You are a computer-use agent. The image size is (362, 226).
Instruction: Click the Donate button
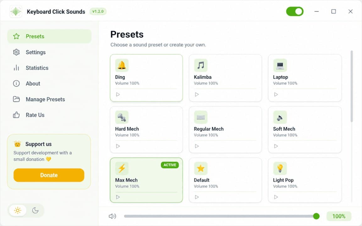point(49,175)
